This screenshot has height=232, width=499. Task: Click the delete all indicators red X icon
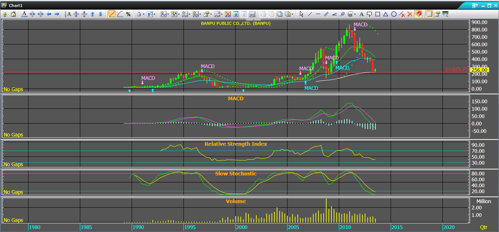coord(228,14)
